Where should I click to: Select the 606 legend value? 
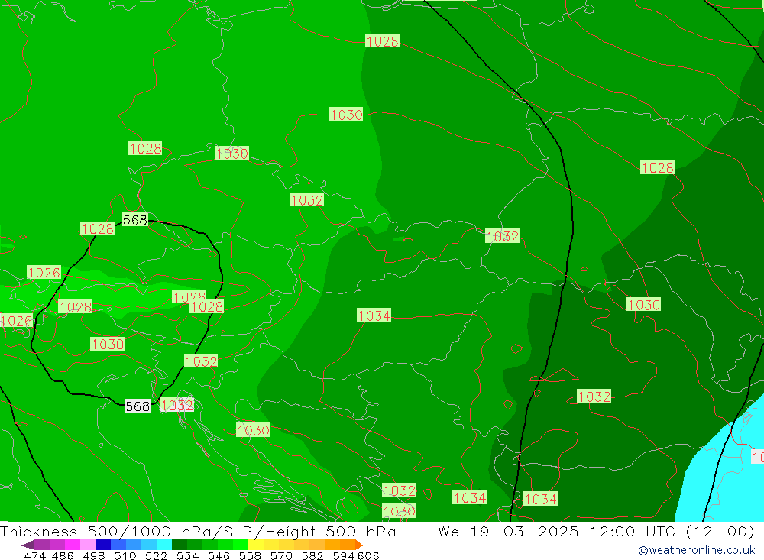[x=368, y=556]
